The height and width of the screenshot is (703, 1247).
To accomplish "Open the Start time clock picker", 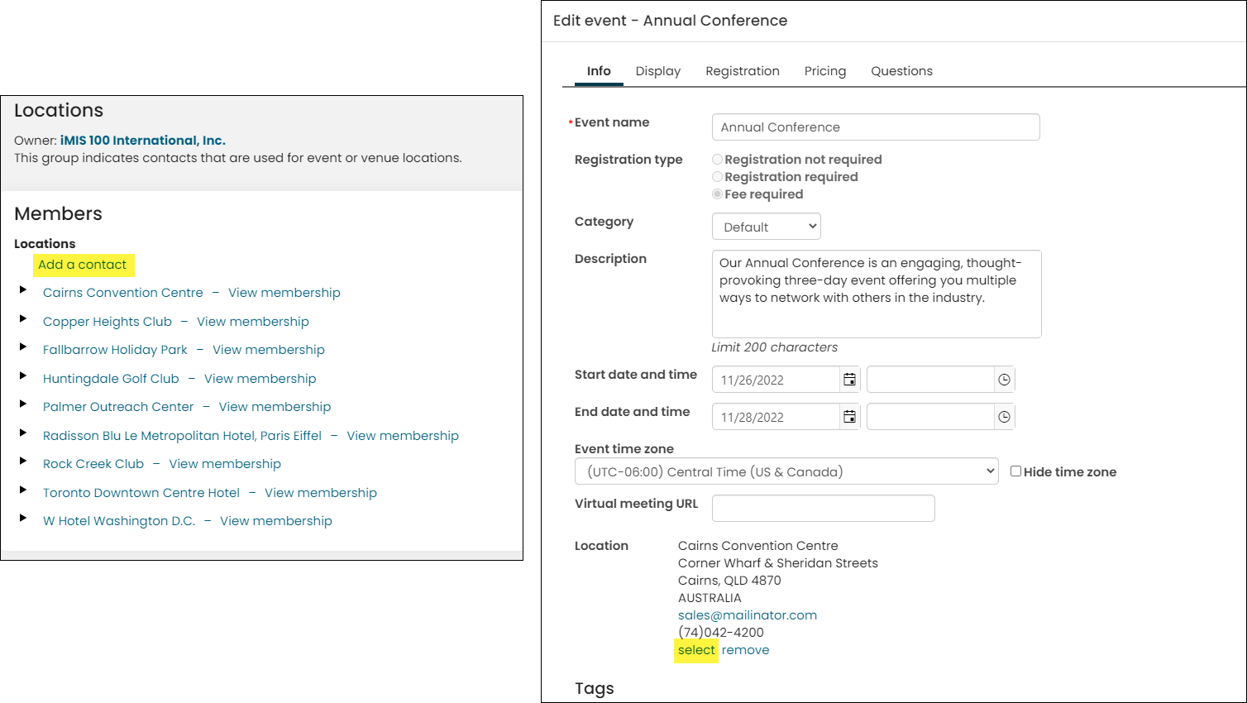I will click(x=1004, y=380).
